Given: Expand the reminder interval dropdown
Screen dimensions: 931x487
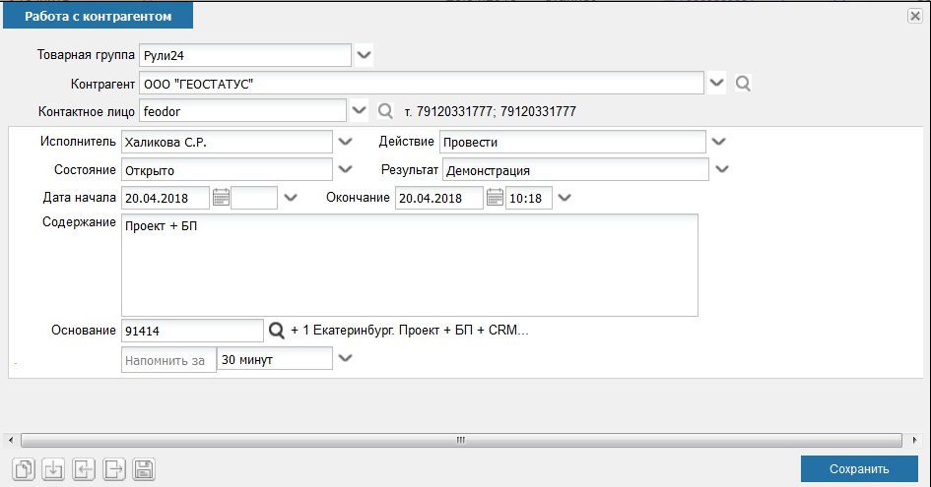Looking at the screenshot, I should click(345, 358).
